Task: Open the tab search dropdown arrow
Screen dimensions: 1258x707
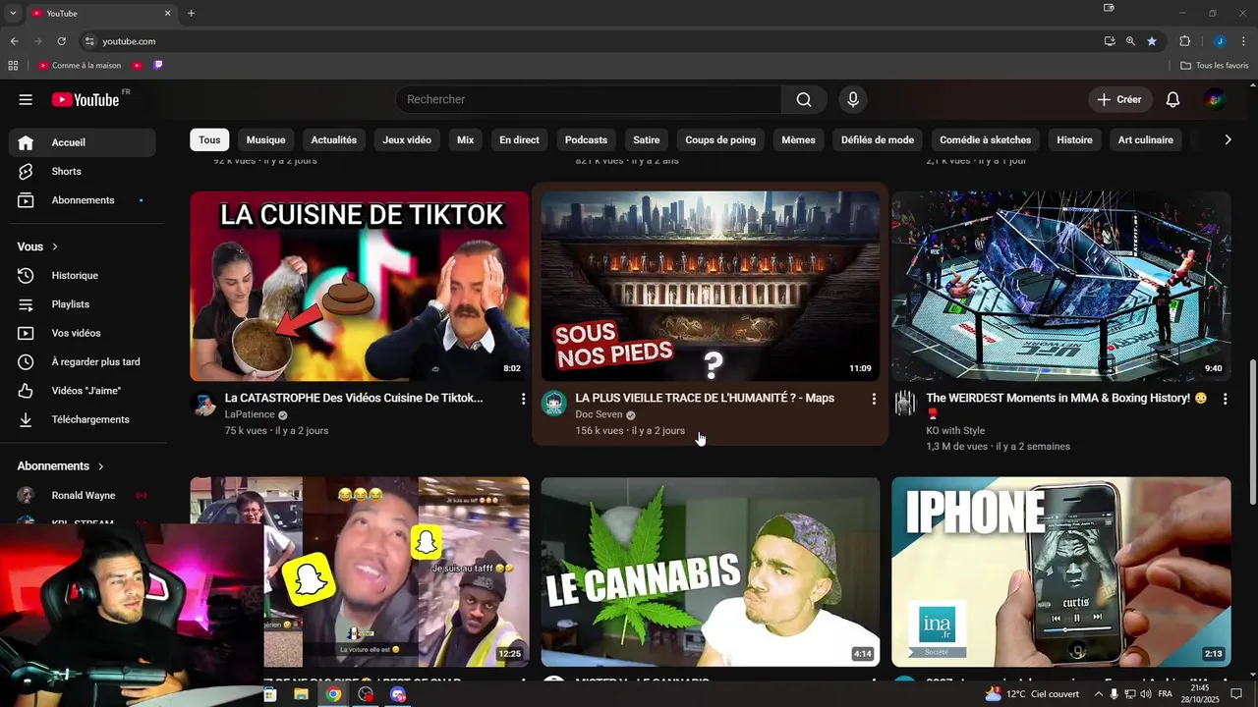Action: click(13, 13)
